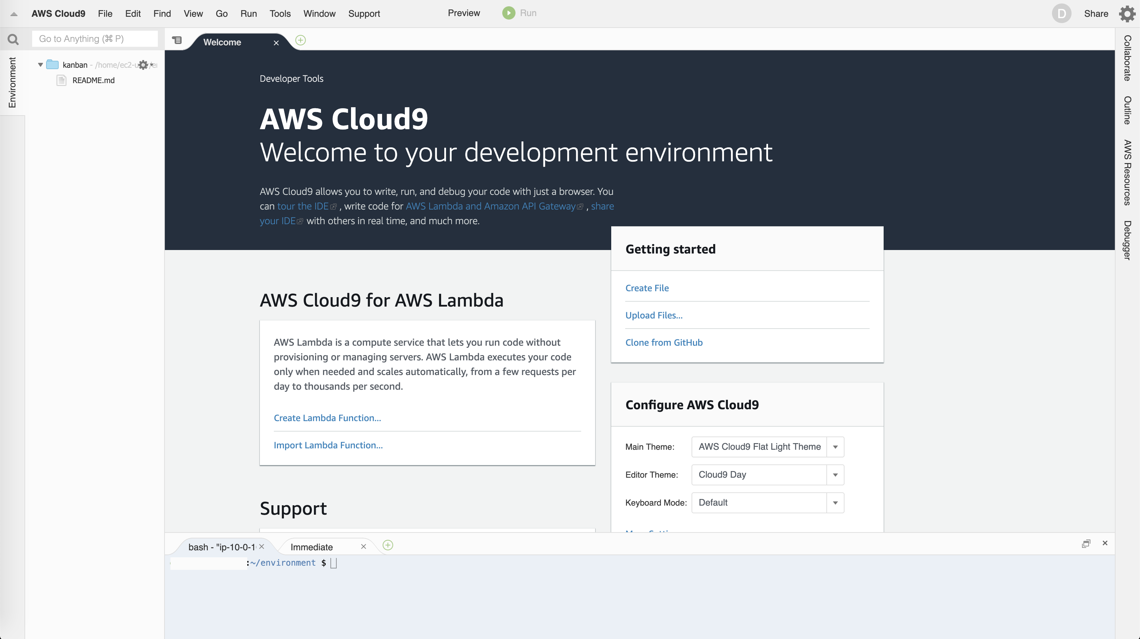Viewport: 1140px width, 639px height.
Task: Click the user avatar D icon
Action: click(x=1061, y=14)
